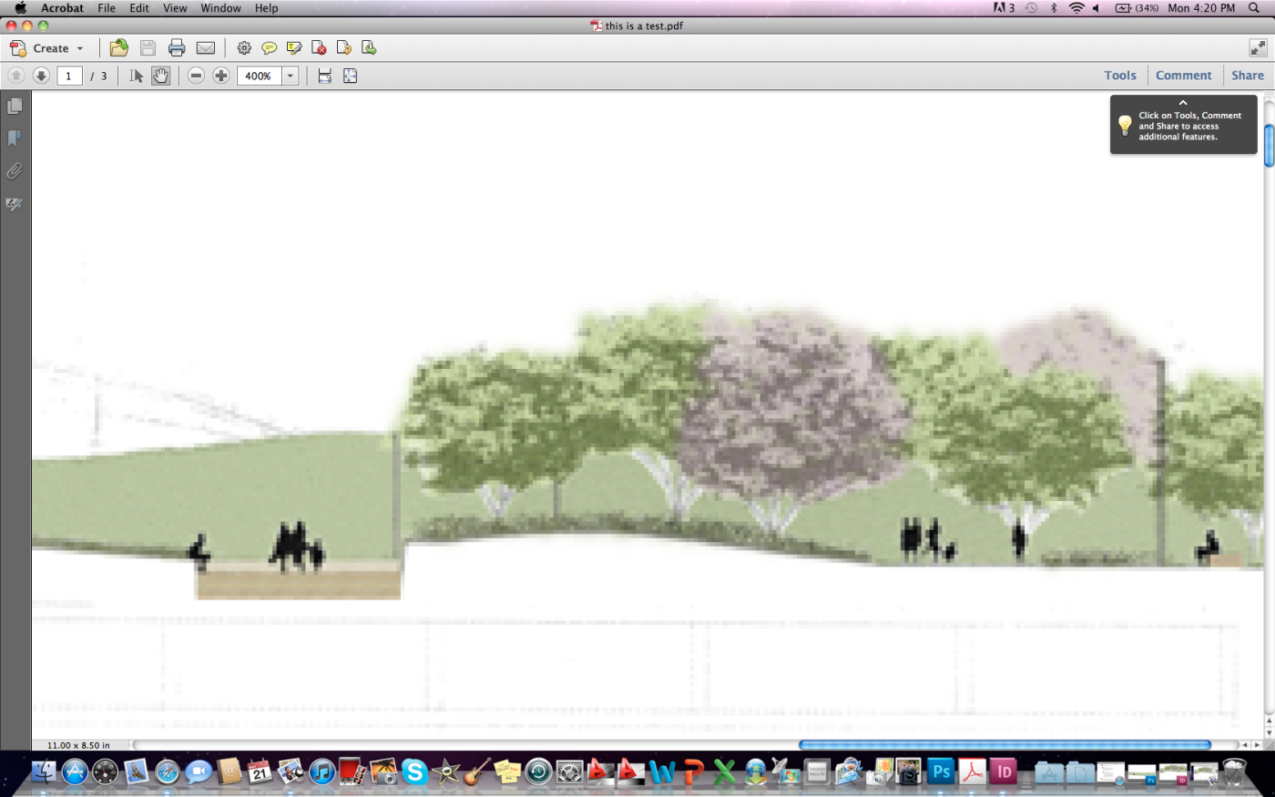Image resolution: width=1275 pixels, height=797 pixels.
Task: Select the Highlight text tool
Action: (x=293, y=48)
